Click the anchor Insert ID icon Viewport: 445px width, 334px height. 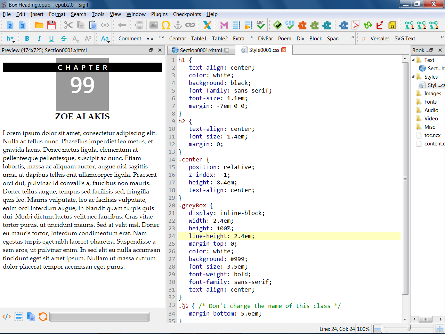click(178, 25)
